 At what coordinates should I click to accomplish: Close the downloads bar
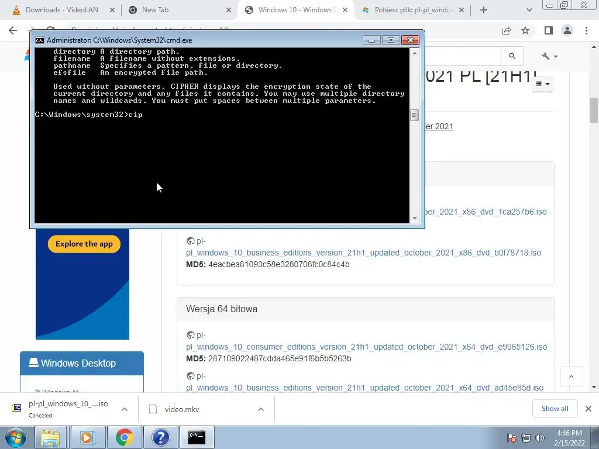[x=588, y=409]
